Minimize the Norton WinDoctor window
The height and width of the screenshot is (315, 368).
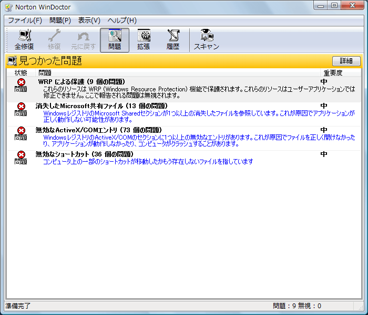click(x=321, y=5)
